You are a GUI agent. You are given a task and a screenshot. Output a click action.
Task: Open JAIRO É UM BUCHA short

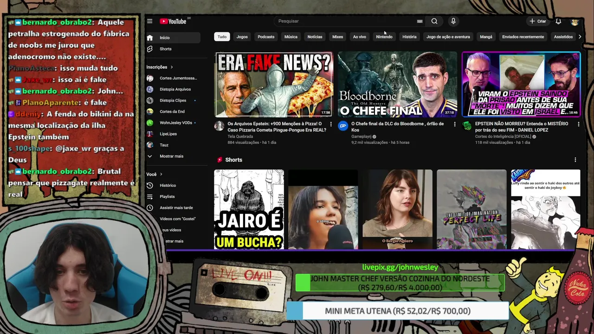249,209
